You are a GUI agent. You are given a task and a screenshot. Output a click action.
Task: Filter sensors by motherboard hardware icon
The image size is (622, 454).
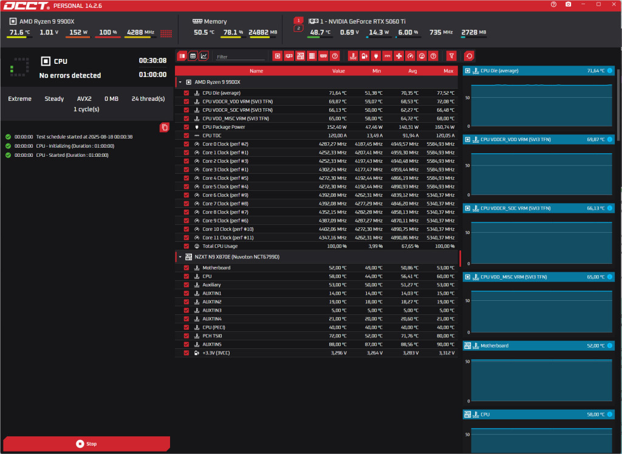tap(300, 56)
